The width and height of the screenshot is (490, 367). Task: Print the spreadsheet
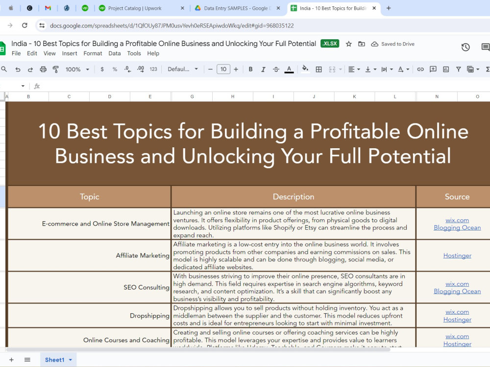coord(43,69)
